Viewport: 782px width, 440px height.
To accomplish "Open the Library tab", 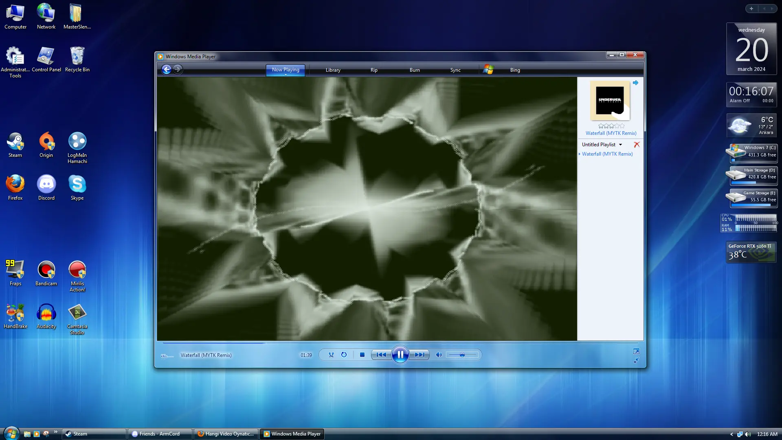I will [x=333, y=70].
